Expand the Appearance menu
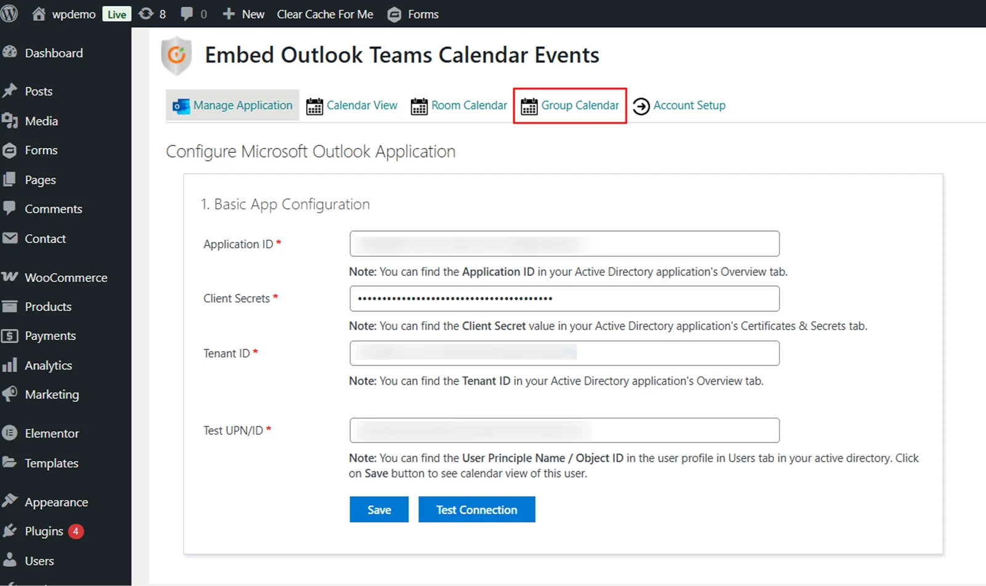Viewport: 986px width, 586px height. (55, 502)
